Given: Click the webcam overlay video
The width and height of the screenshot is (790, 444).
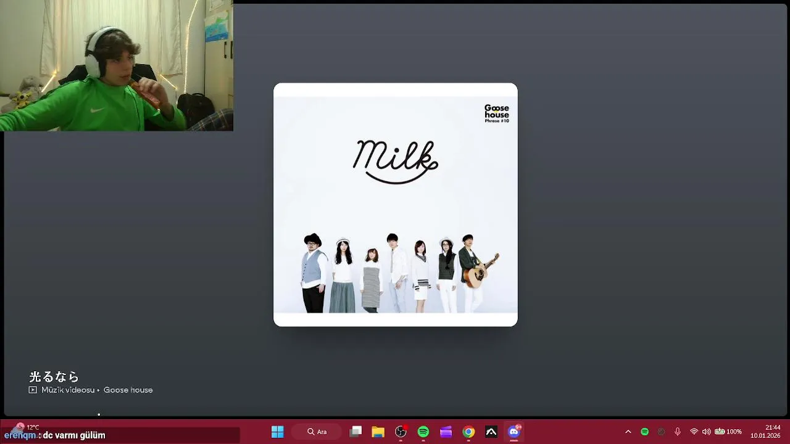Looking at the screenshot, I should 117,65.
